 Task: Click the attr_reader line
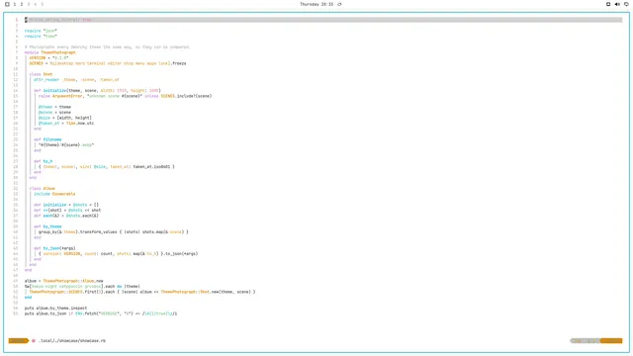[x=77, y=79]
